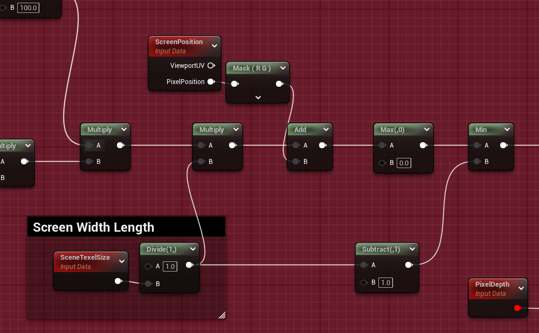The height and width of the screenshot is (333, 539).
Task: Click the comment box resize handle
Action: coord(222,315)
